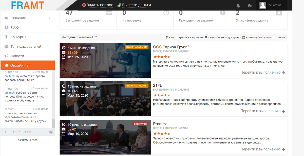Click the calendar icon by Мар. 15, 2020
Image resolution: width=304 pixels, height=156 pixels.
pos(64,95)
